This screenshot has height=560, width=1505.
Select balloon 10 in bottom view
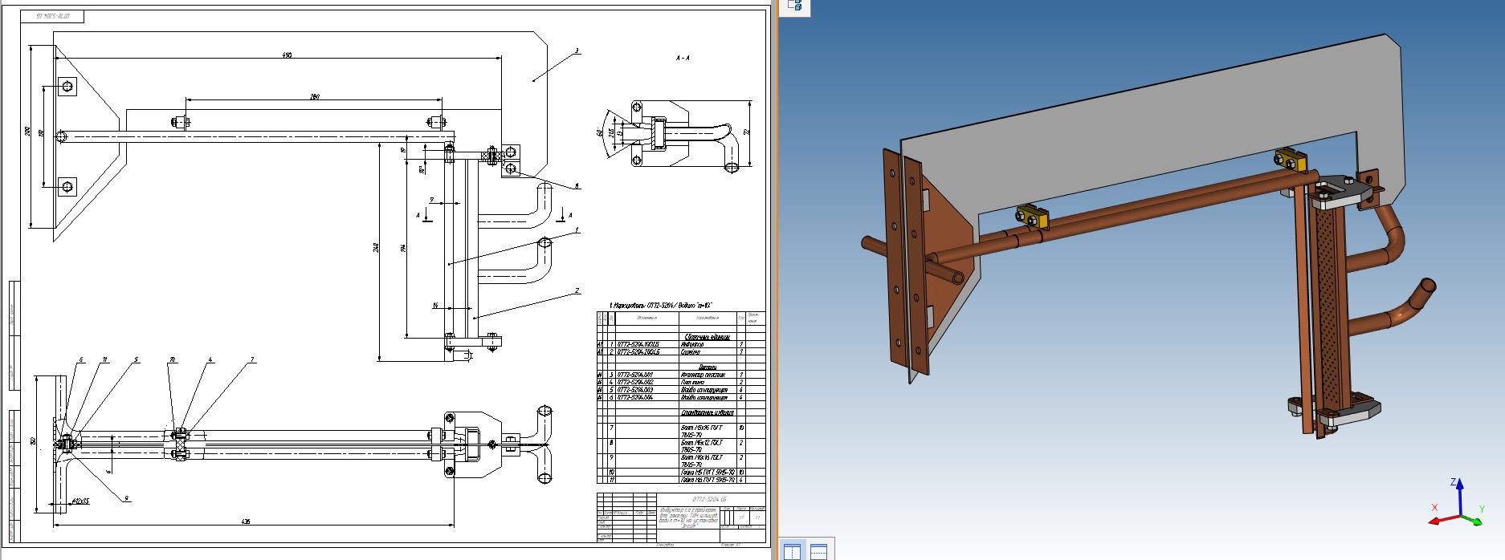click(173, 359)
